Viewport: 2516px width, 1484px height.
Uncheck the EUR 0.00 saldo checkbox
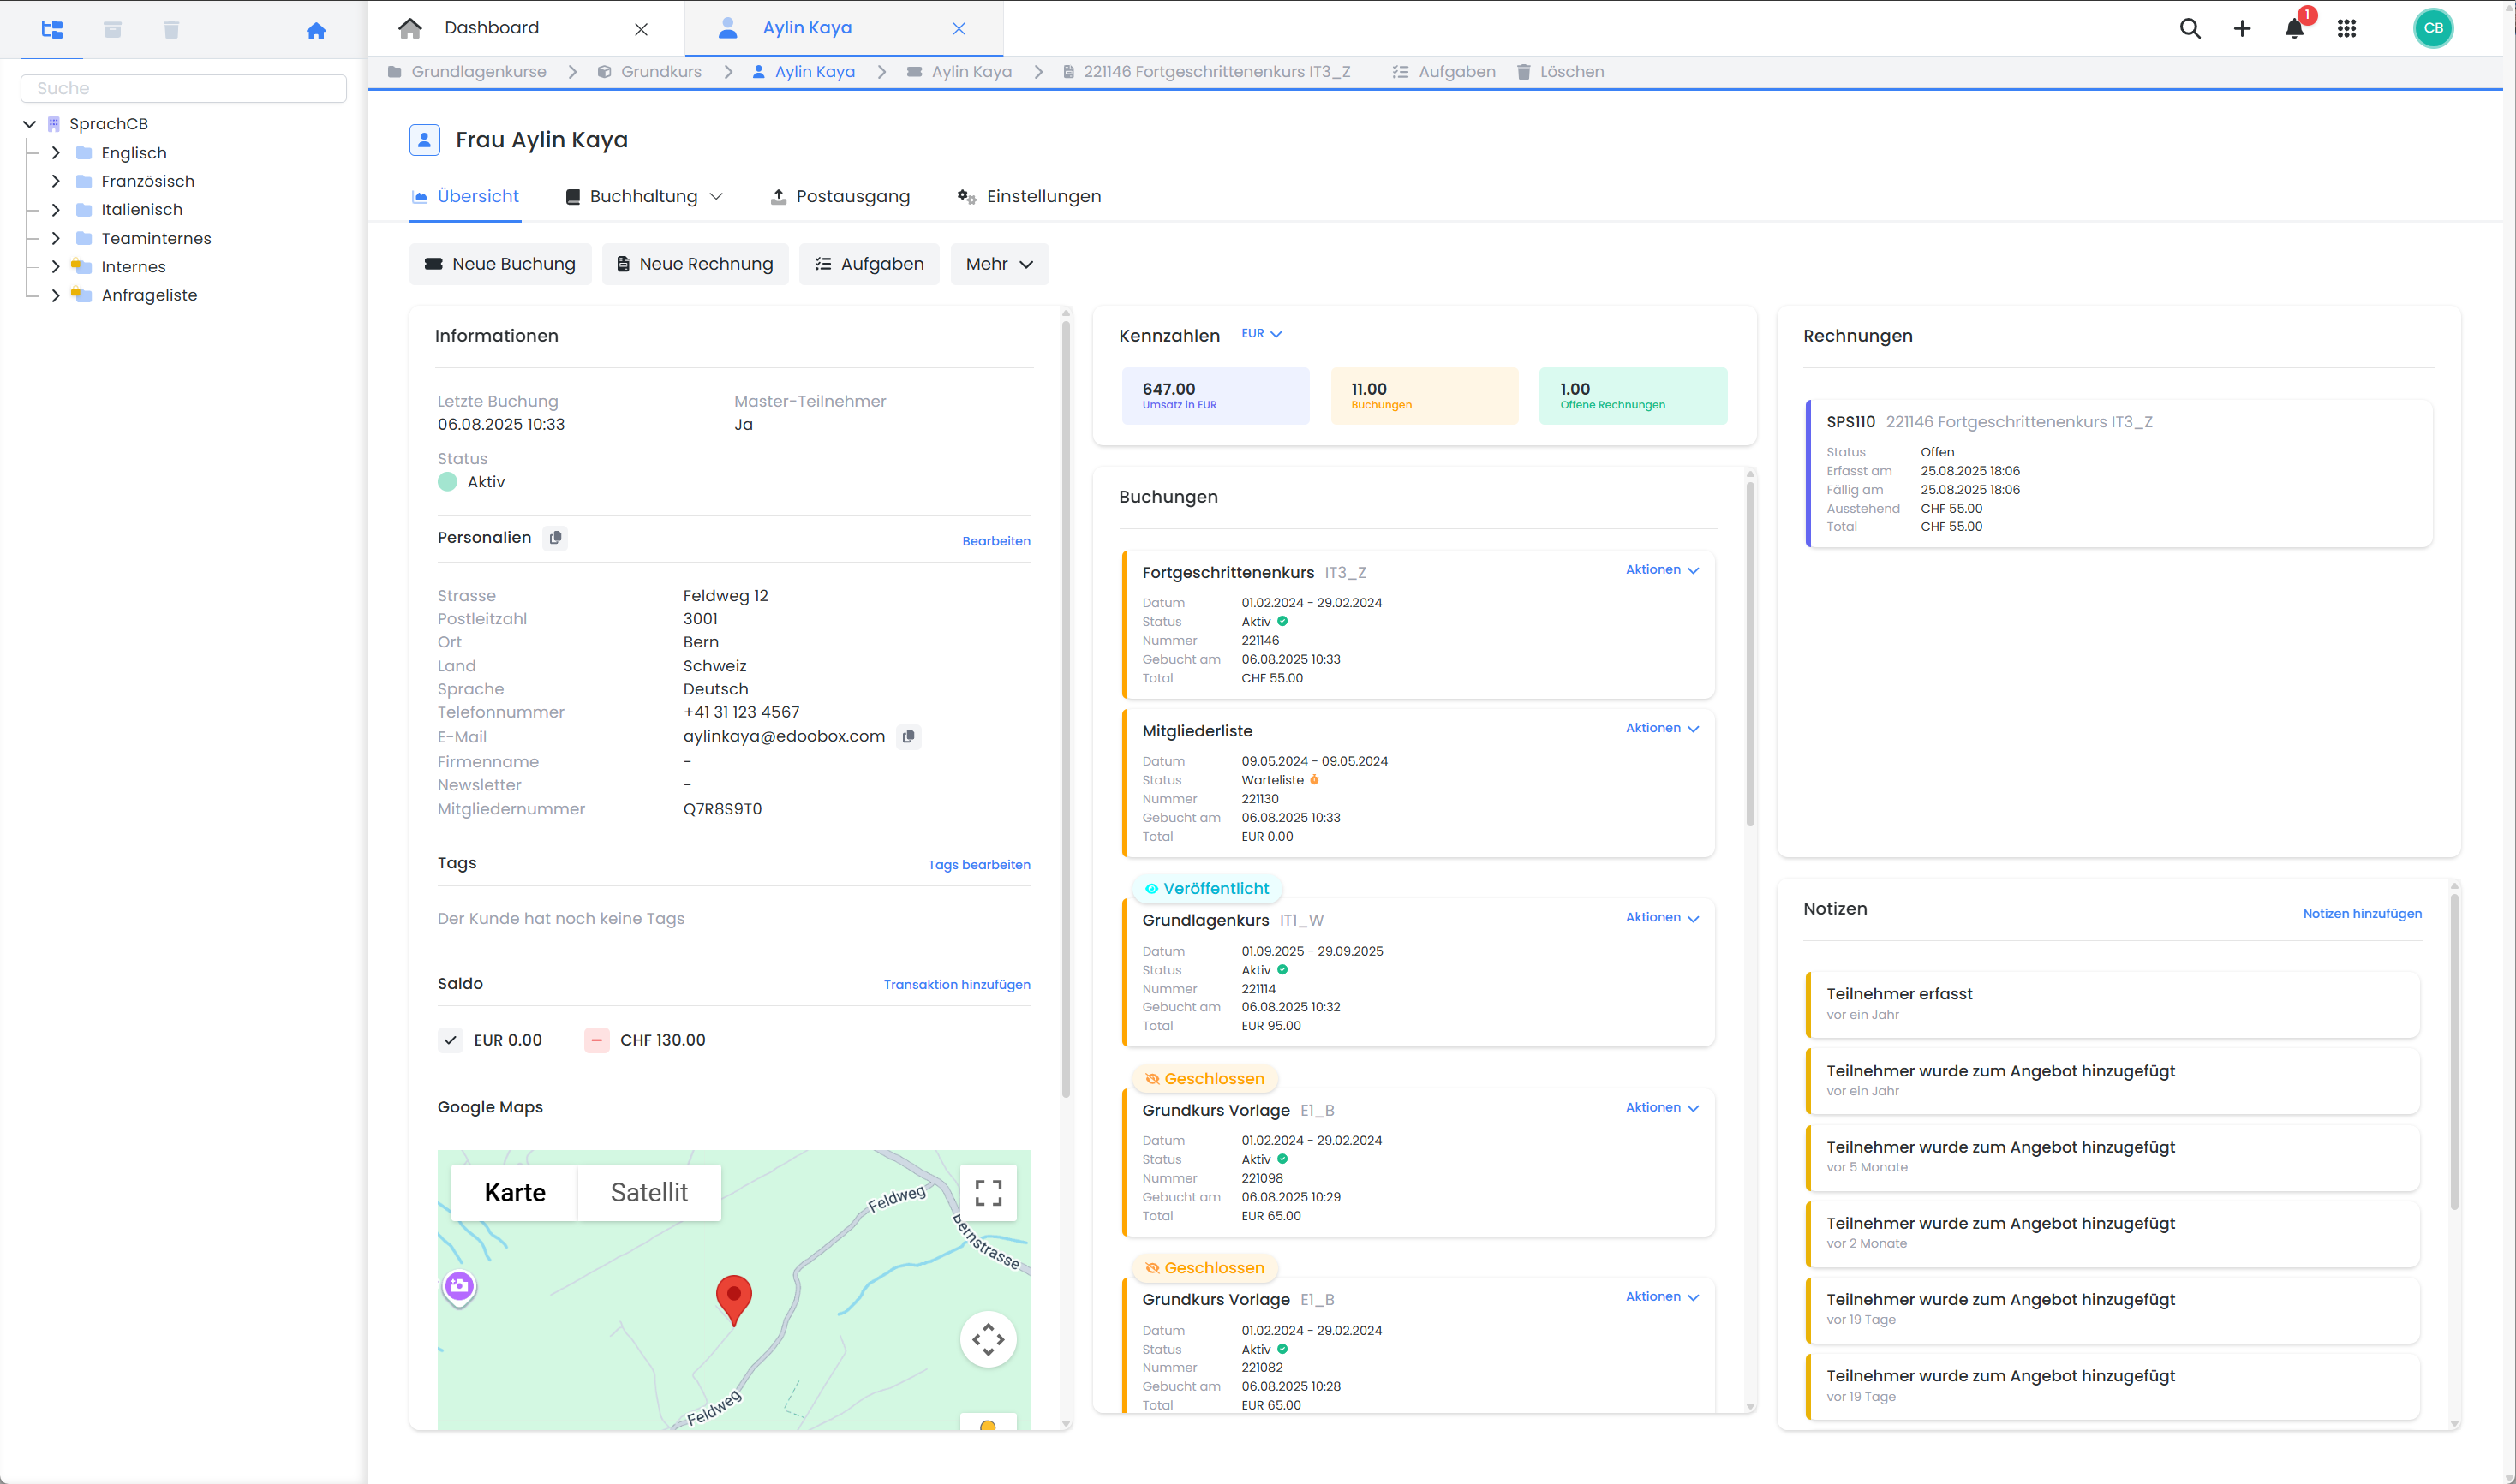(x=451, y=1040)
